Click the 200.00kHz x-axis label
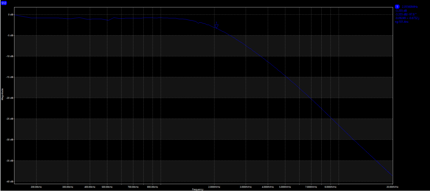Image resolution: width=430 pixels, height=191 pixels. click(x=36, y=187)
